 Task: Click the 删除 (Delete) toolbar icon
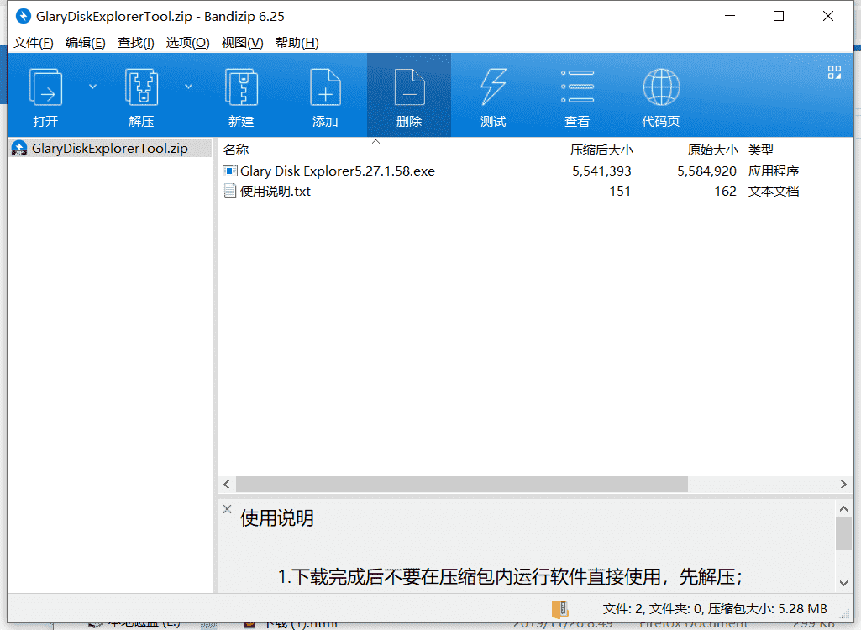click(x=409, y=88)
